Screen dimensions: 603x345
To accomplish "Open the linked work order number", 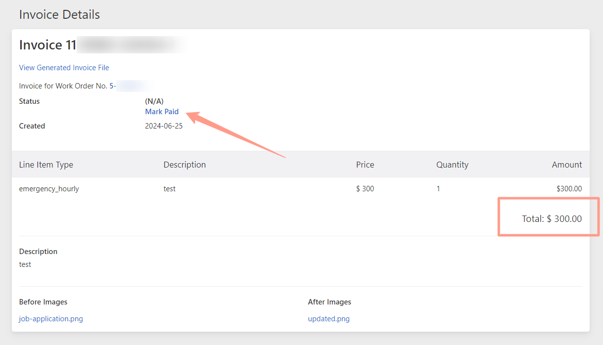I will pyautogui.click(x=126, y=86).
